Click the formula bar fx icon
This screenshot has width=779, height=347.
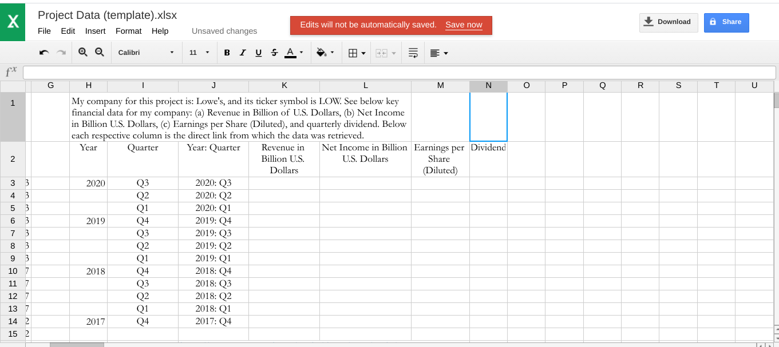(10, 71)
